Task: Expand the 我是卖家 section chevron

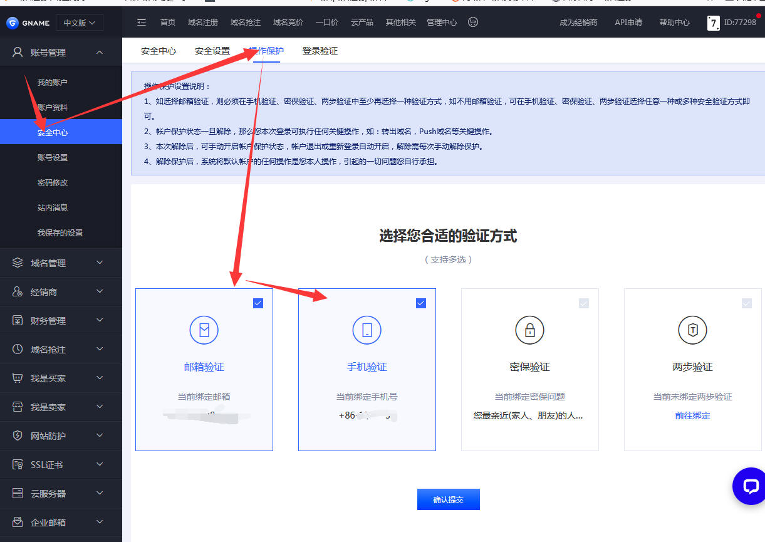Action: point(100,407)
